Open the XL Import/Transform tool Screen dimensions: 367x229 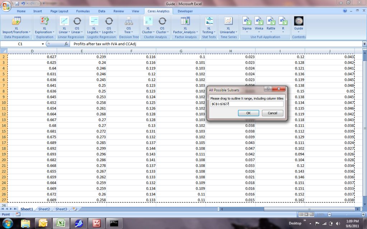click(x=16, y=25)
